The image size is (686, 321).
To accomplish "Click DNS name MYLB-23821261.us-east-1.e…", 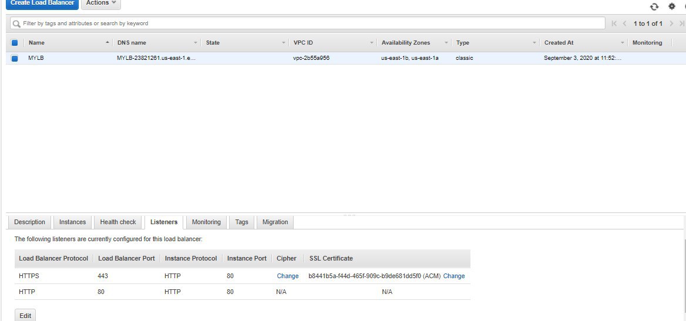I will (156, 58).
